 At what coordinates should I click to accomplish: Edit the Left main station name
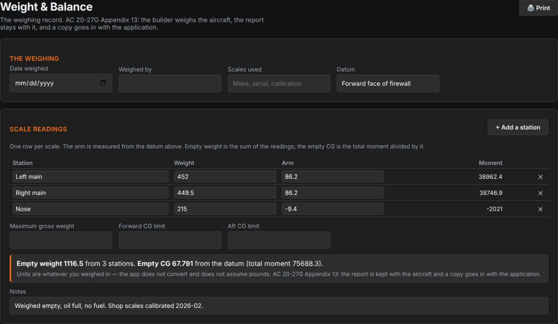90,177
